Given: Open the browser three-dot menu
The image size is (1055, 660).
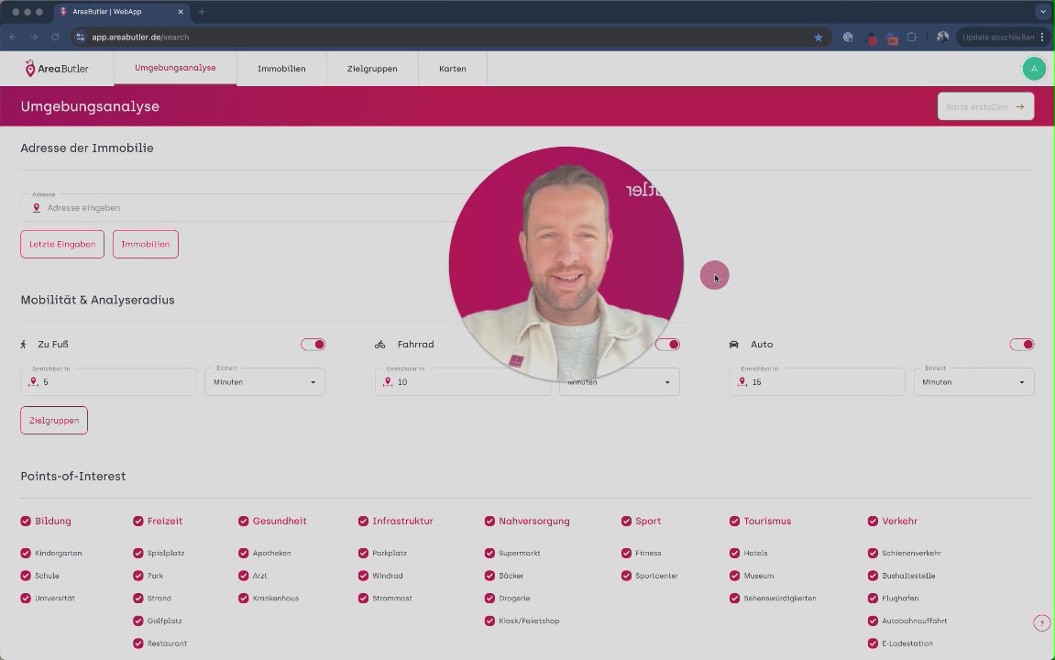Looking at the screenshot, I should 1042,37.
